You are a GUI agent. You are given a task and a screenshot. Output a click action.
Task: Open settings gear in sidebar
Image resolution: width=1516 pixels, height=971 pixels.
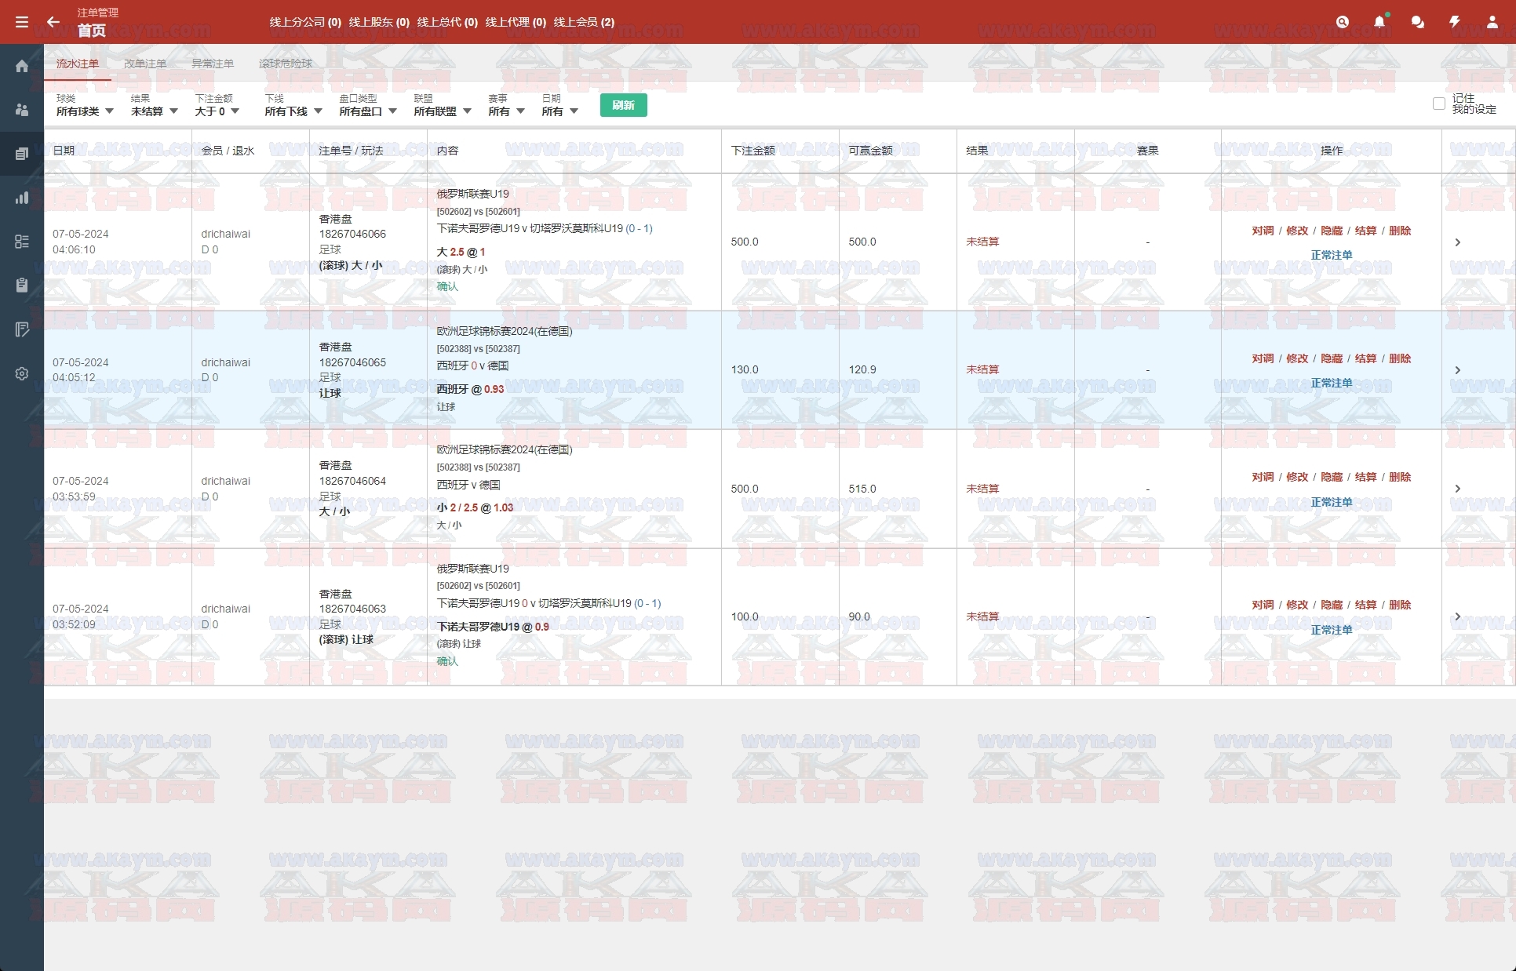[22, 374]
